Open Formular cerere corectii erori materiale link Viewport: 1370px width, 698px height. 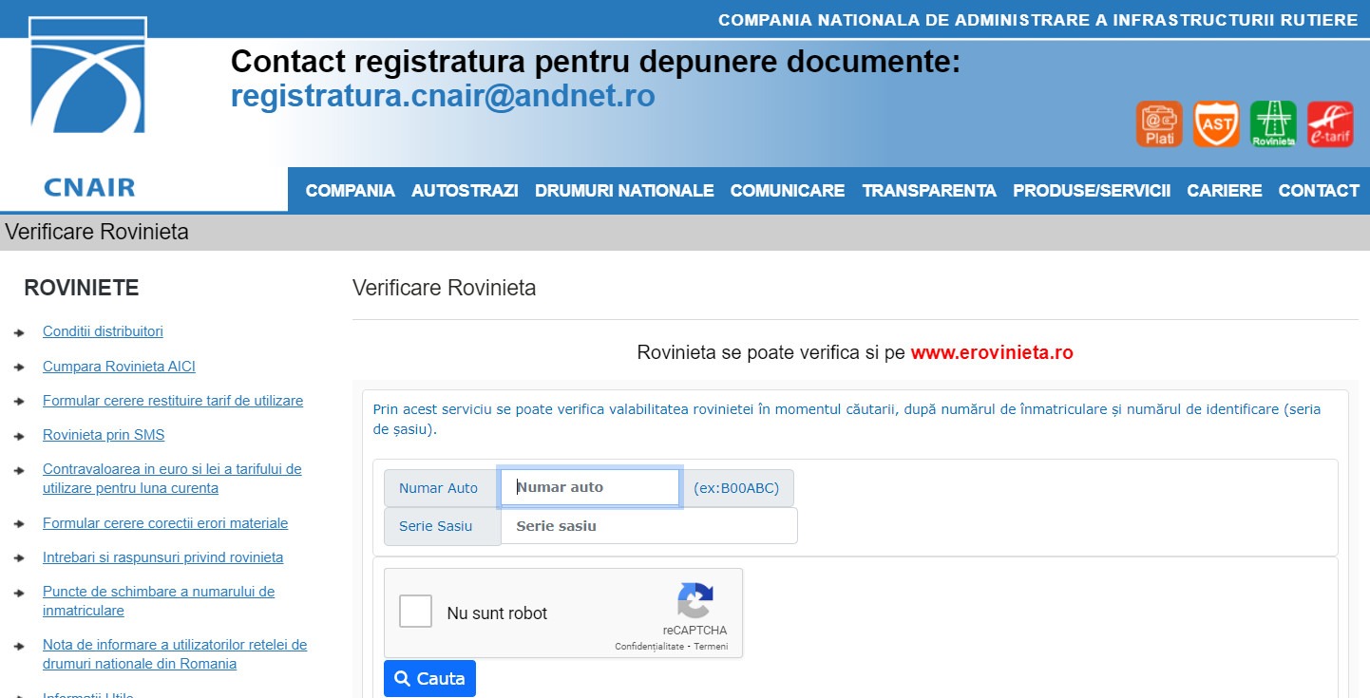(165, 523)
